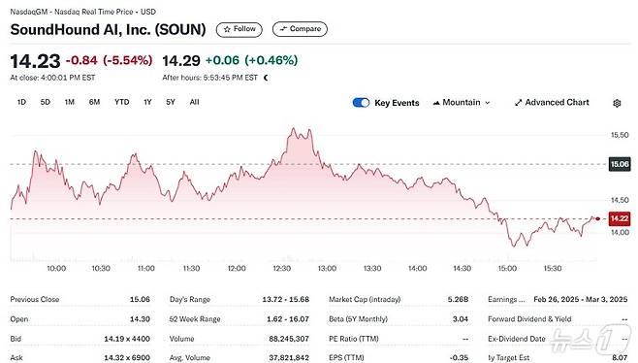Click the red end-point dot on chart line
This screenshot has height=363, width=638.
(x=597, y=218)
